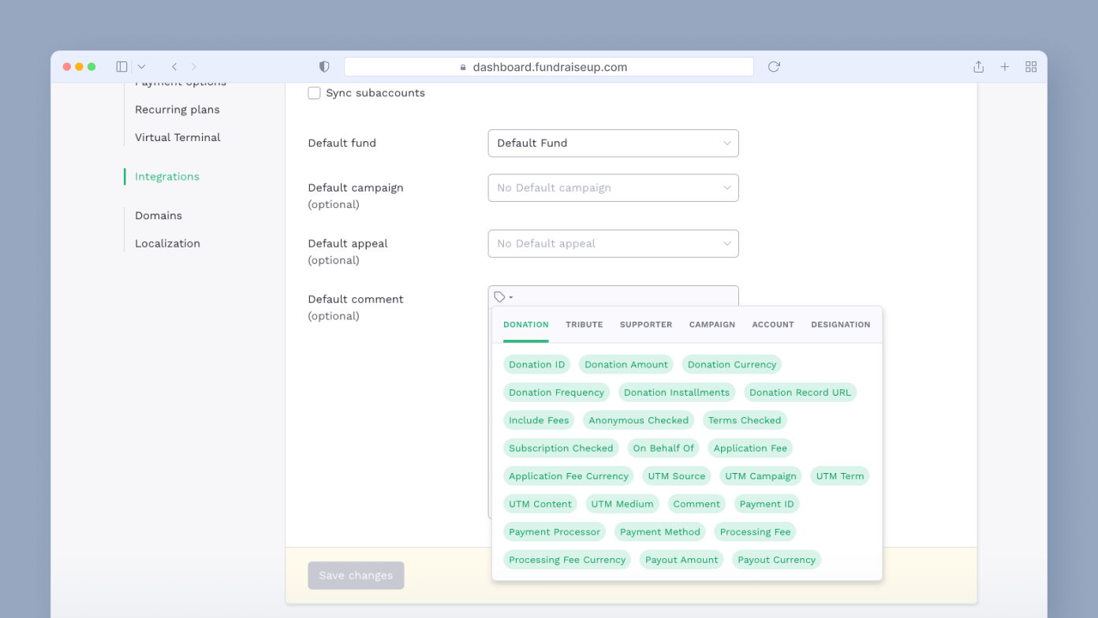Insert the Comment tag
1098x618 pixels.
pos(697,504)
